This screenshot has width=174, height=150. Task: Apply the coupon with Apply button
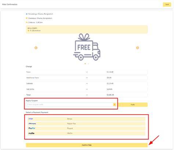pyautogui.click(x=133, y=105)
